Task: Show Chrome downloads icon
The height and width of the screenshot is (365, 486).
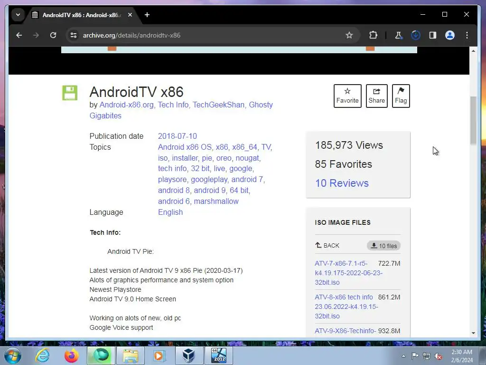Action: coord(416,35)
